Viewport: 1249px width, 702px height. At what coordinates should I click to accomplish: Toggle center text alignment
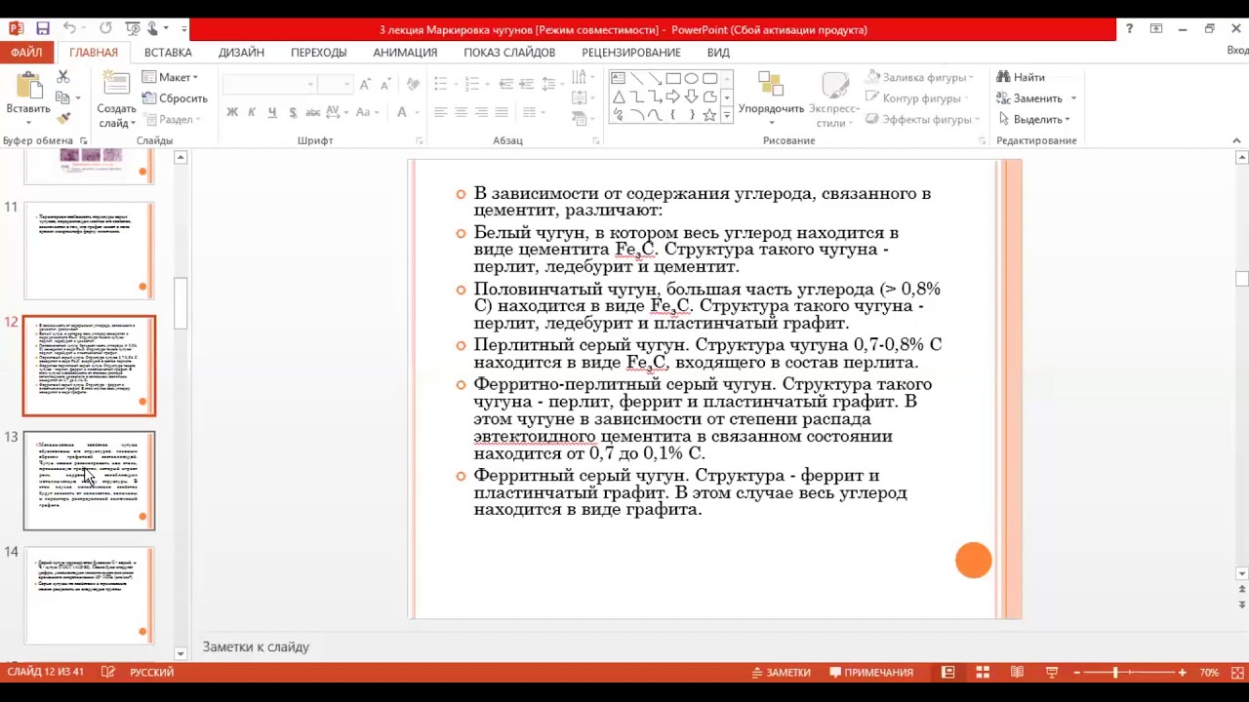tap(461, 113)
